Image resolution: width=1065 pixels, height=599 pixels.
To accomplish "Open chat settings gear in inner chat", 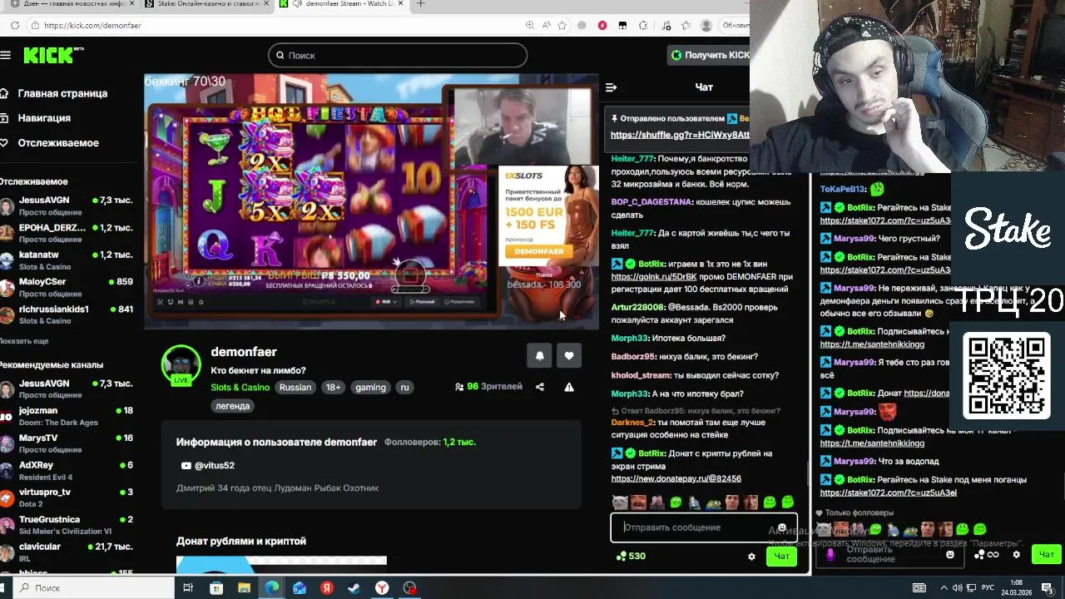I will click(751, 557).
